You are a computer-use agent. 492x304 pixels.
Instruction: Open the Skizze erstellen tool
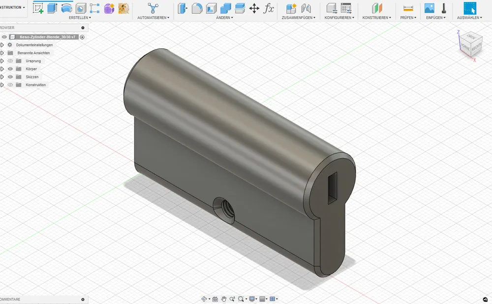37,7
